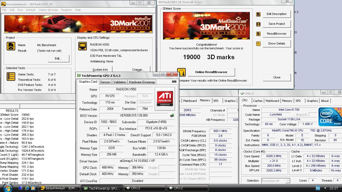Click the Driver Version field in GPU-Z
The image size is (342, 192).
pyautogui.click(x=137, y=161)
